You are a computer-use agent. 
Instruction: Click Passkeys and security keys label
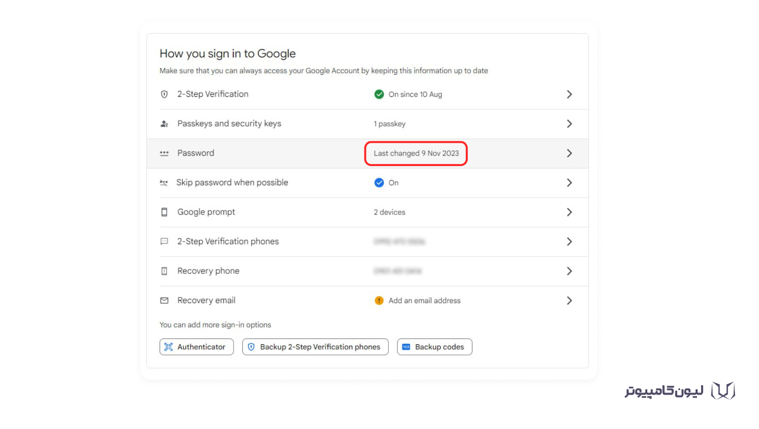tap(229, 123)
